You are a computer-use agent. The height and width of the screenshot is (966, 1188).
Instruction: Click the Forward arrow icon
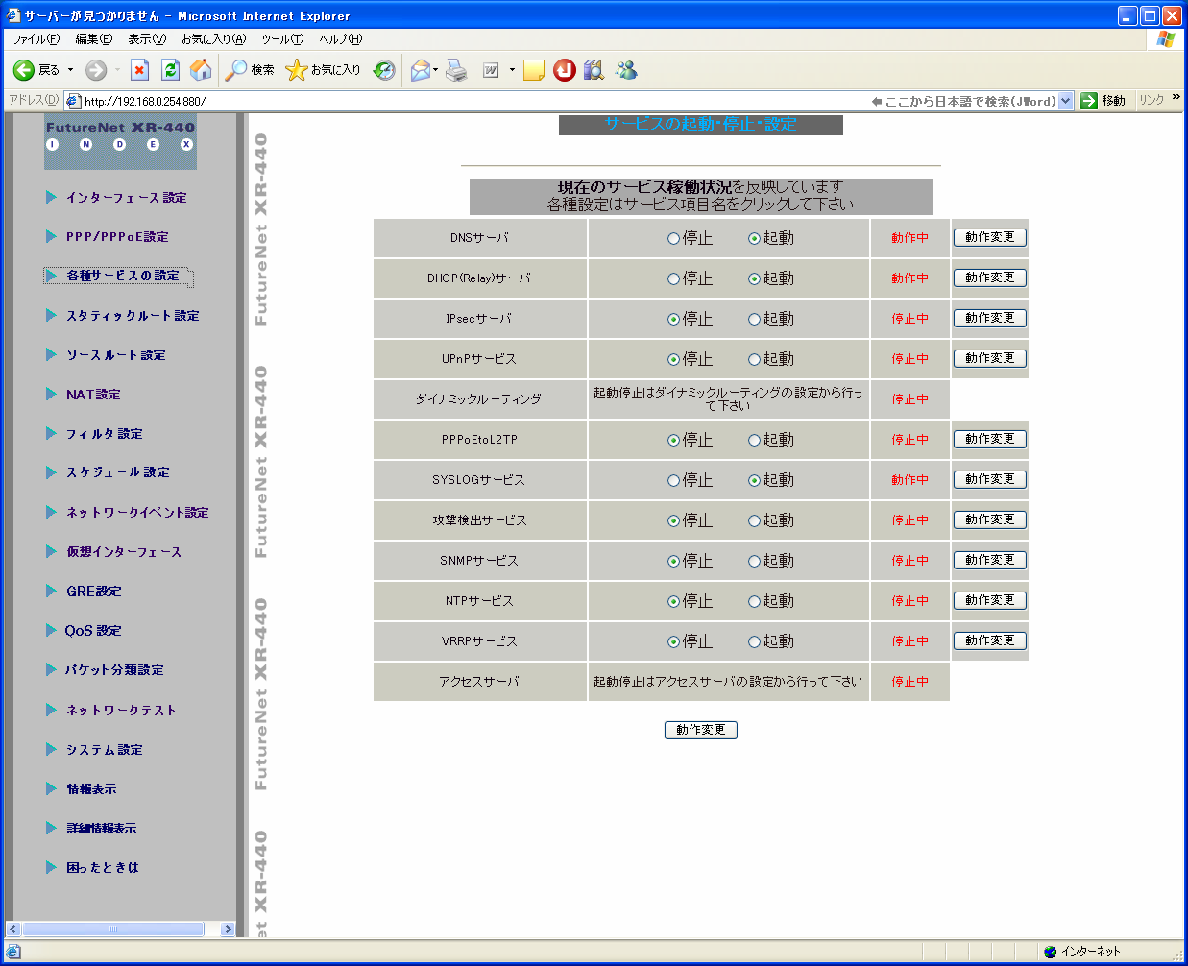pos(95,70)
